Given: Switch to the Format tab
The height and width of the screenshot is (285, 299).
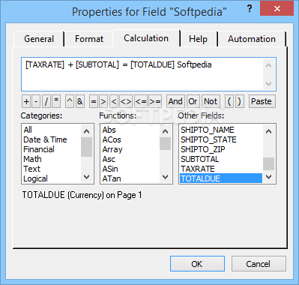Looking at the screenshot, I should click(89, 39).
